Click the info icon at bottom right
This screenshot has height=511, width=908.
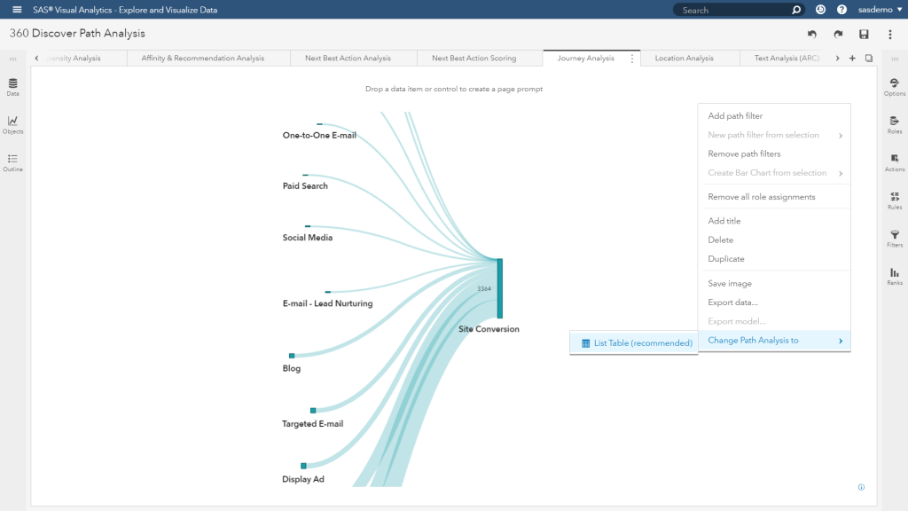[861, 487]
